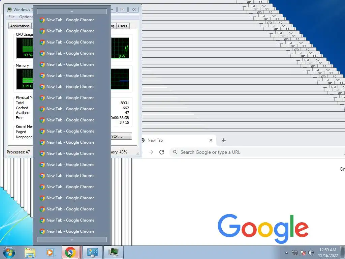This screenshot has height=259, width=345.
Task: Open Task Manager's File menu
Action: [x=11, y=17]
